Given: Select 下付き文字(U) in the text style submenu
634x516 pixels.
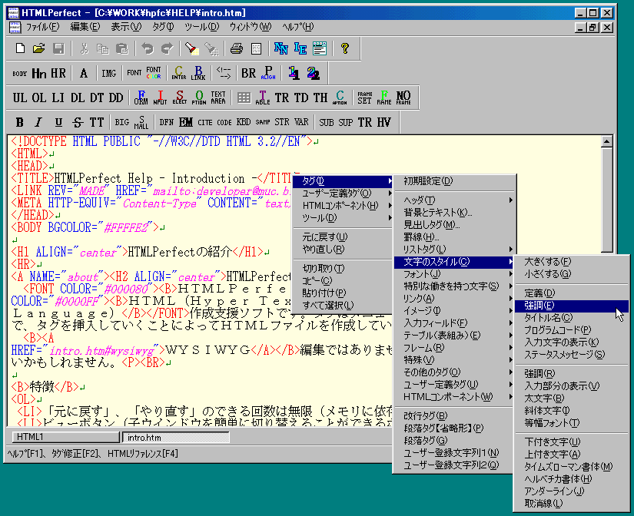Looking at the screenshot, I should pyautogui.click(x=572, y=442).
